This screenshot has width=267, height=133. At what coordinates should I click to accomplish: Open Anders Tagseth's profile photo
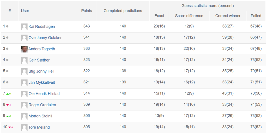[x=24, y=49]
